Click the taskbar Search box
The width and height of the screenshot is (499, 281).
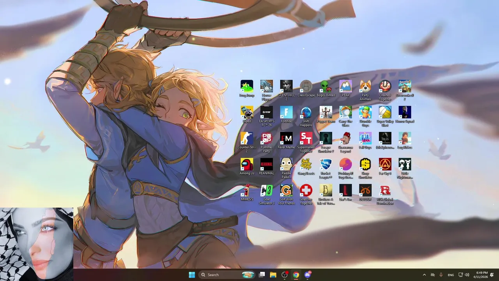[227, 275]
